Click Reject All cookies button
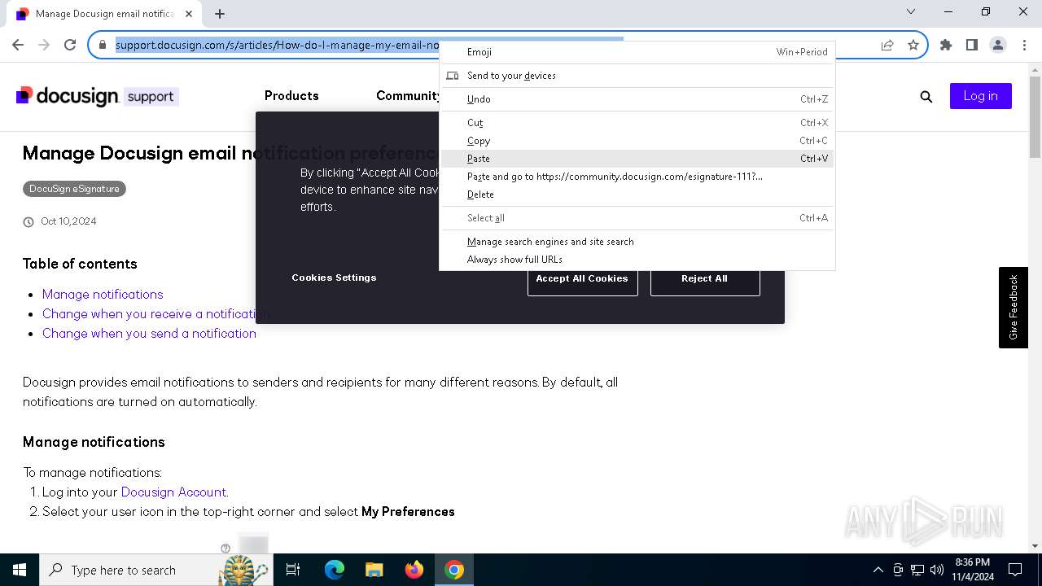 click(x=705, y=278)
